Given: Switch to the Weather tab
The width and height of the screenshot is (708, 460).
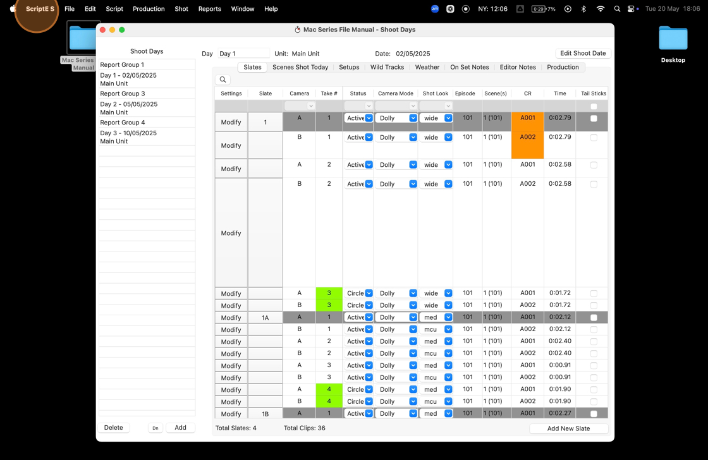Looking at the screenshot, I should point(427,67).
